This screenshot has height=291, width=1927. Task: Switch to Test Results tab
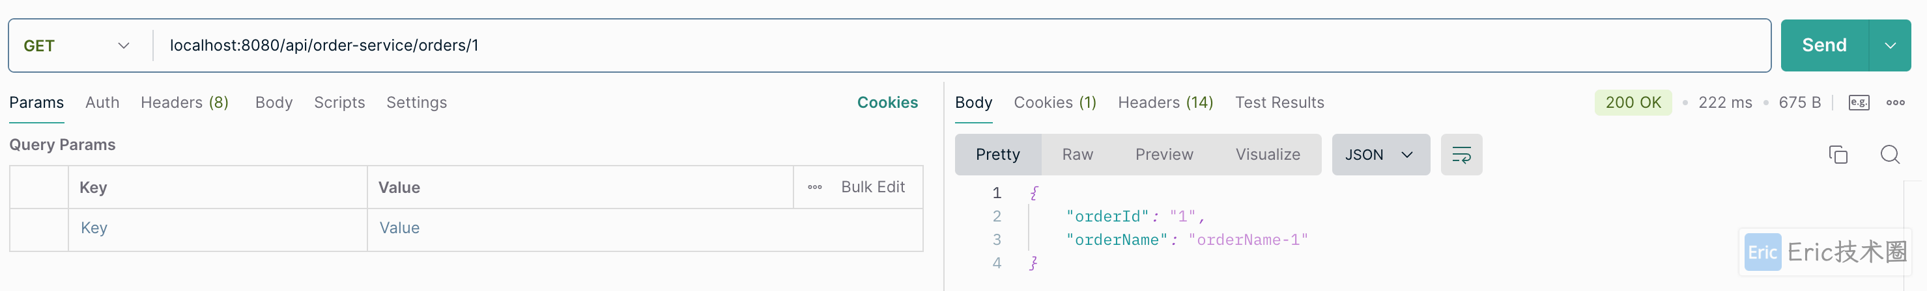click(1279, 103)
